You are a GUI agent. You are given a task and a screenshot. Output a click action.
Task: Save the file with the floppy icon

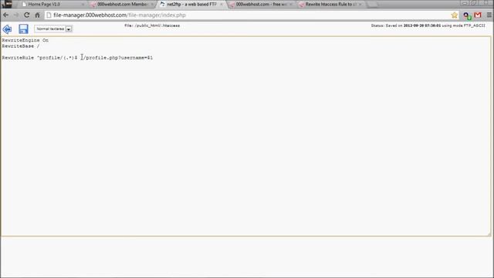[x=23, y=29]
